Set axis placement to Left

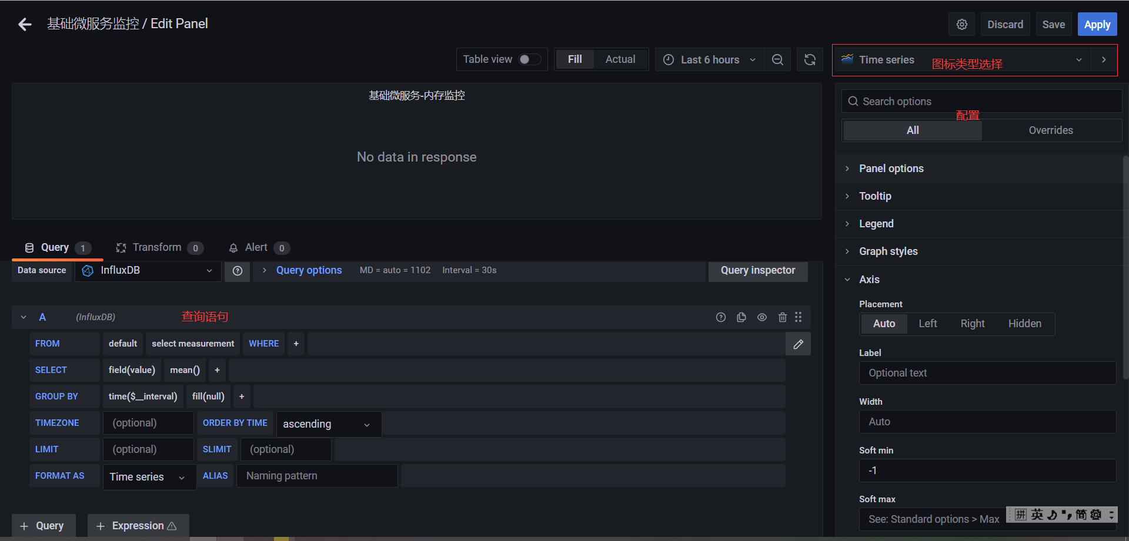(928, 324)
